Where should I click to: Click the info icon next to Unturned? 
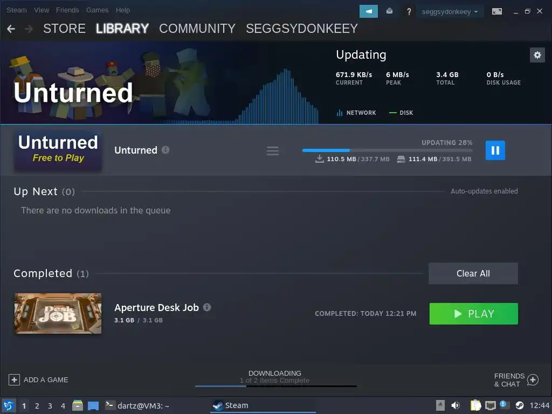165,150
